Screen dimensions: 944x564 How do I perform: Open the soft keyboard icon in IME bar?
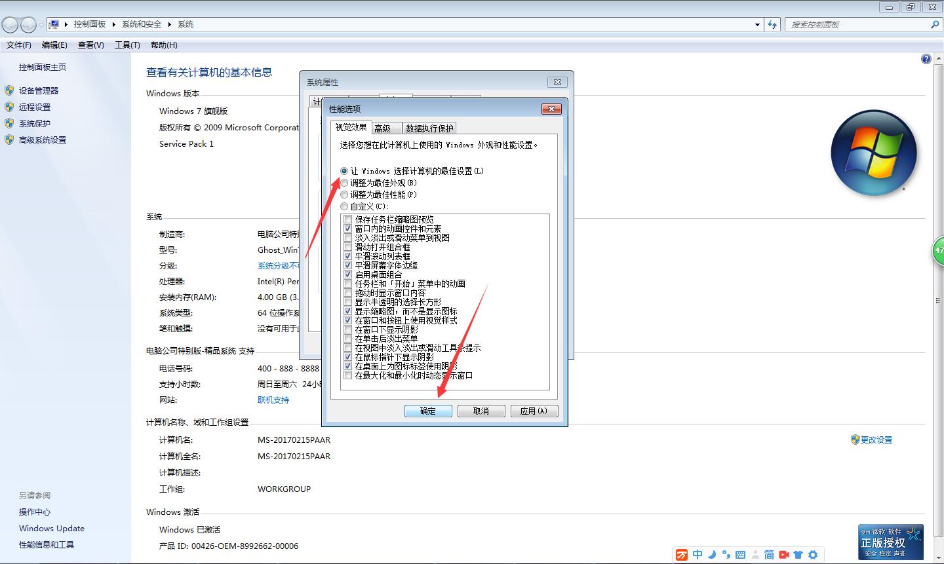click(x=740, y=555)
